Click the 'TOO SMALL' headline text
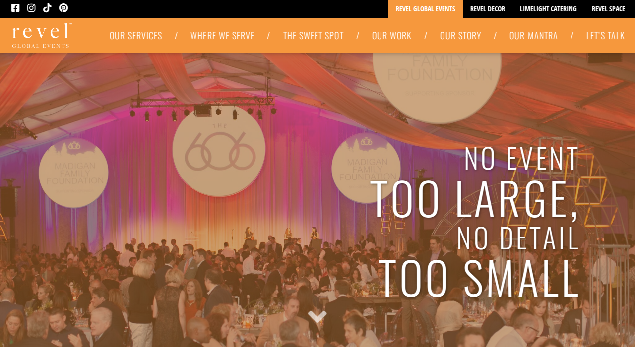This screenshot has height=357, width=635. [x=478, y=279]
